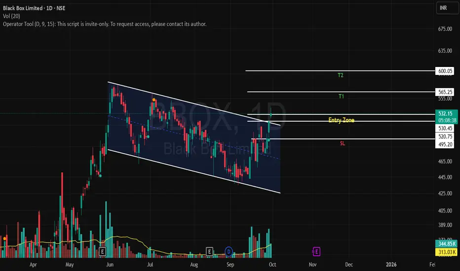The width and height of the screenshot is (460, 271).
Task: Select the Entry Zone text label
Action: point(341,120)
